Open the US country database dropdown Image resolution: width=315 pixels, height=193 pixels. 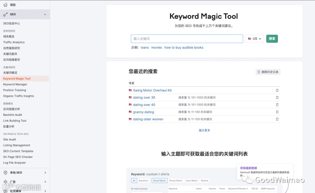255,38
